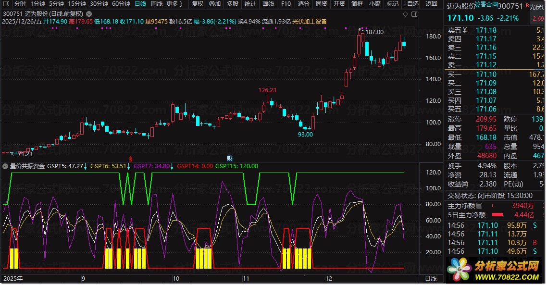Click the 最高 value 179.65
Image resolution: width=547 pixels, height=285 pixels.
(x=486, y=128)
